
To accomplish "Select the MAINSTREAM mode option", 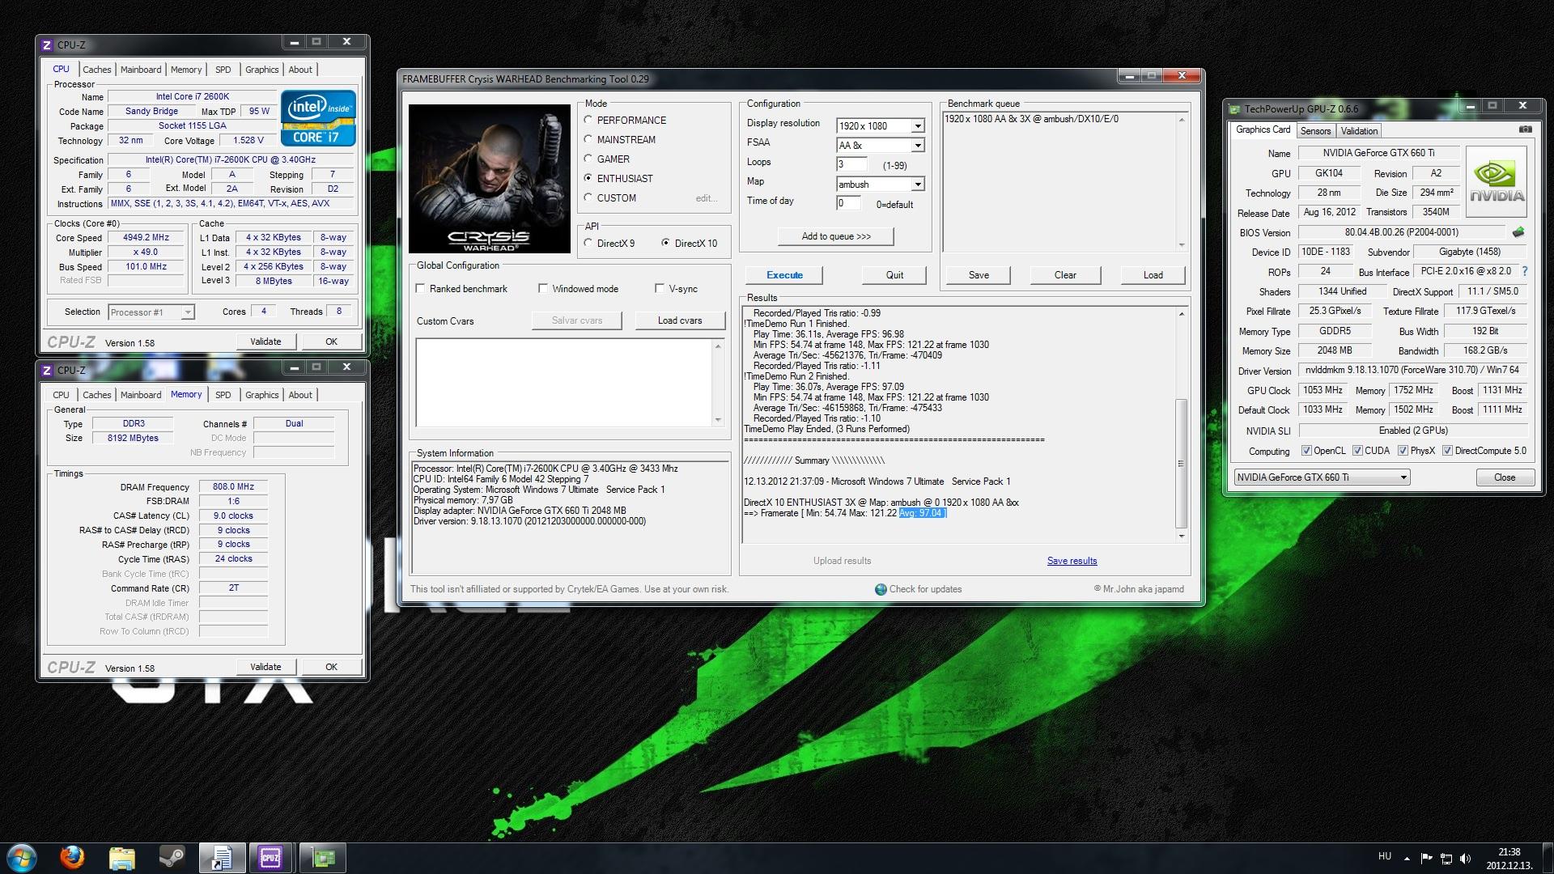I will [588, 139].
